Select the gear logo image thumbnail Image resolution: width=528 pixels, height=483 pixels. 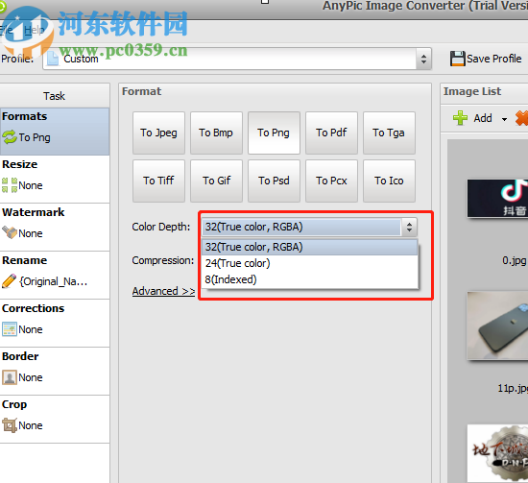tap(497, 453)
